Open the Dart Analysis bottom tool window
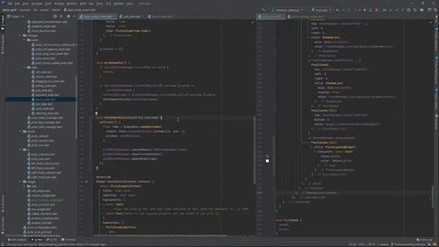439x247 pixels. 17,239
